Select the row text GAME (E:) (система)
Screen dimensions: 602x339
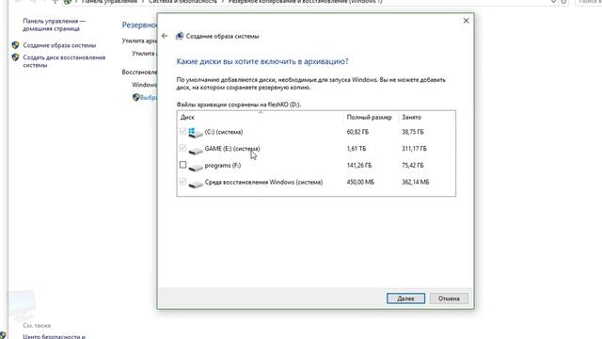point(232,149)
